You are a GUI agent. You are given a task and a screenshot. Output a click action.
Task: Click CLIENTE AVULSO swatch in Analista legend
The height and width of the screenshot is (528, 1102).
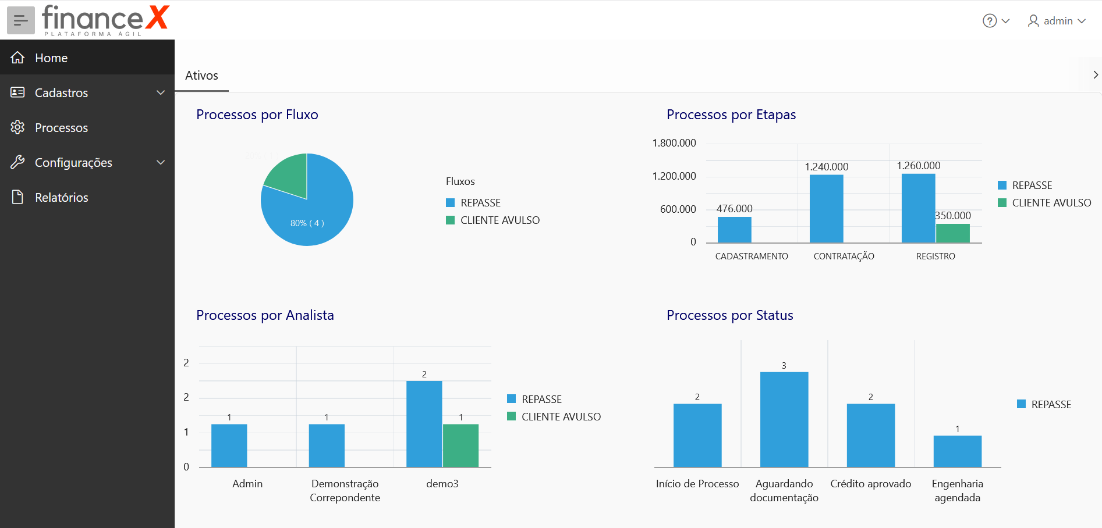(x=511, y=416)
